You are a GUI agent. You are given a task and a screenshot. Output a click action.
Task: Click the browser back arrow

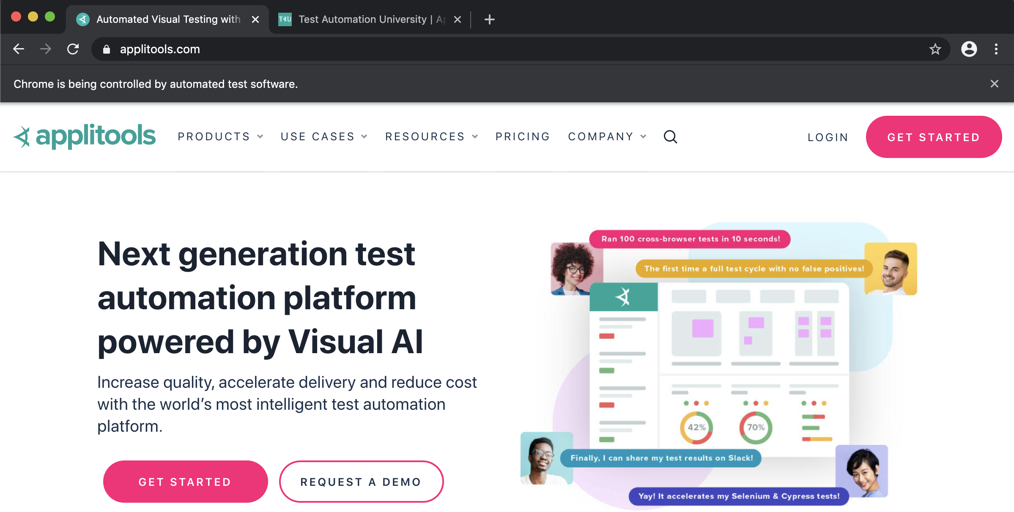pyautogui.click(x=19, y=49)
